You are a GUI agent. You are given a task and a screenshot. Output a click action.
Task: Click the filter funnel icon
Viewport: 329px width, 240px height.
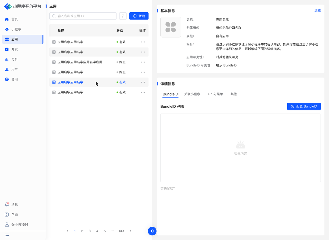(x=123, y=16)
